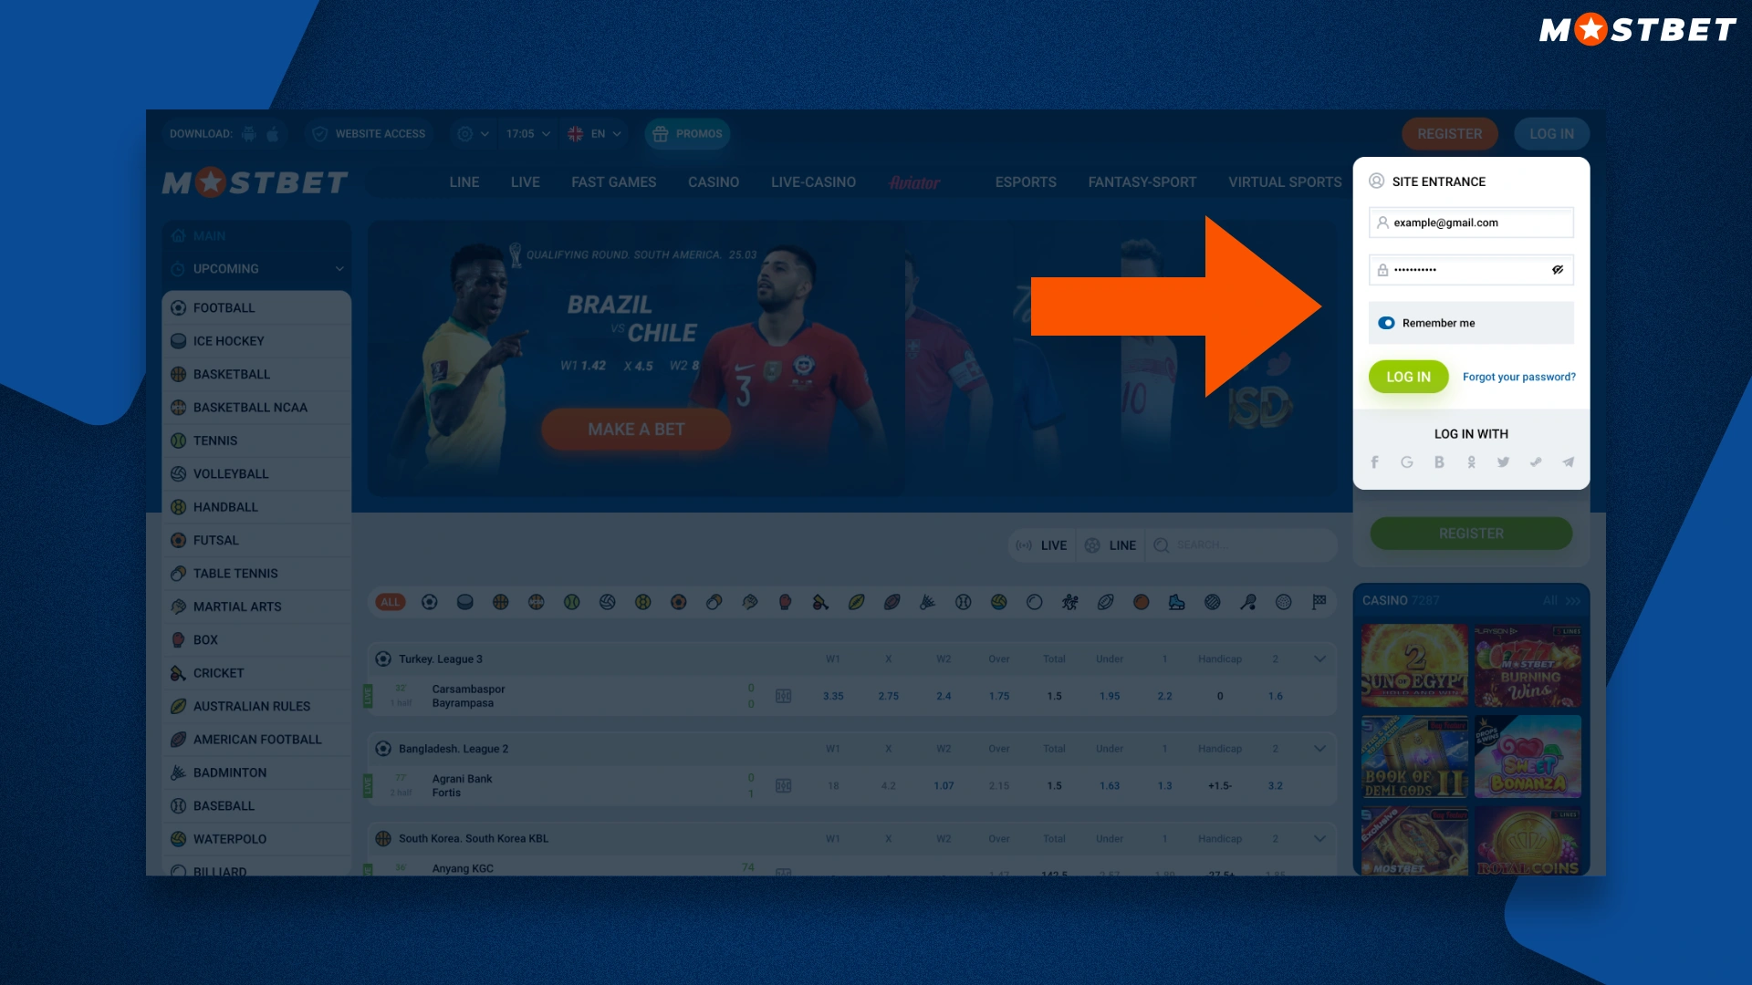The width and height of the screenshot is (1752, 985).
Task: Switch to the LIVE betting tab
Action: pos(1043,544)
